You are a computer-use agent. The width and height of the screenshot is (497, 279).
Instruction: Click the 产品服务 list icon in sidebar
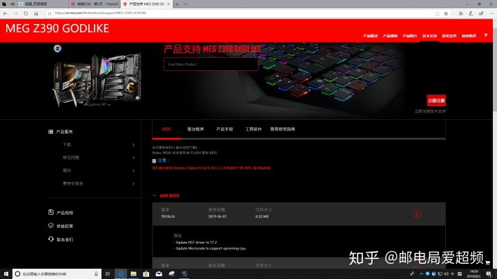[50, 132]
